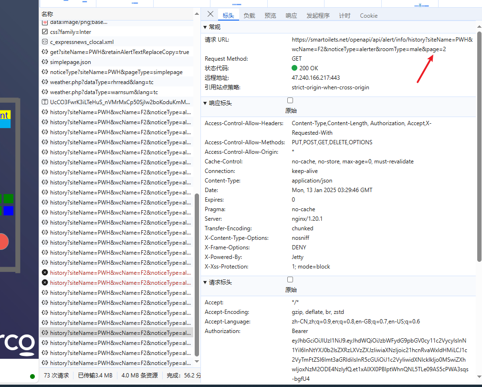Close the request details pane

click(x=210, y=14)
